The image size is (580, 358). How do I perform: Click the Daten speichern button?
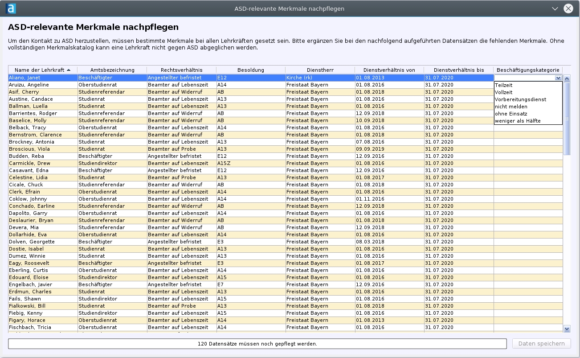pyautogui.click(x=542, y=344)
